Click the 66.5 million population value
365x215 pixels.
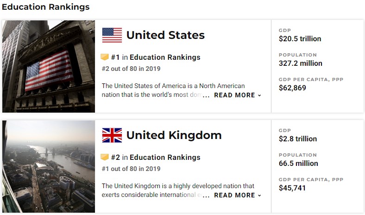tap(298, 164)
